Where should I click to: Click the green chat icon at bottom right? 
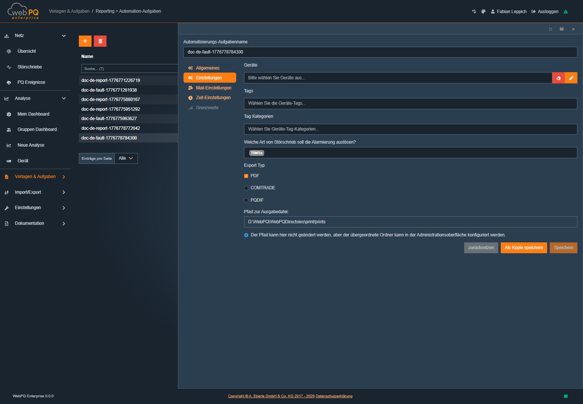[565, 396]
